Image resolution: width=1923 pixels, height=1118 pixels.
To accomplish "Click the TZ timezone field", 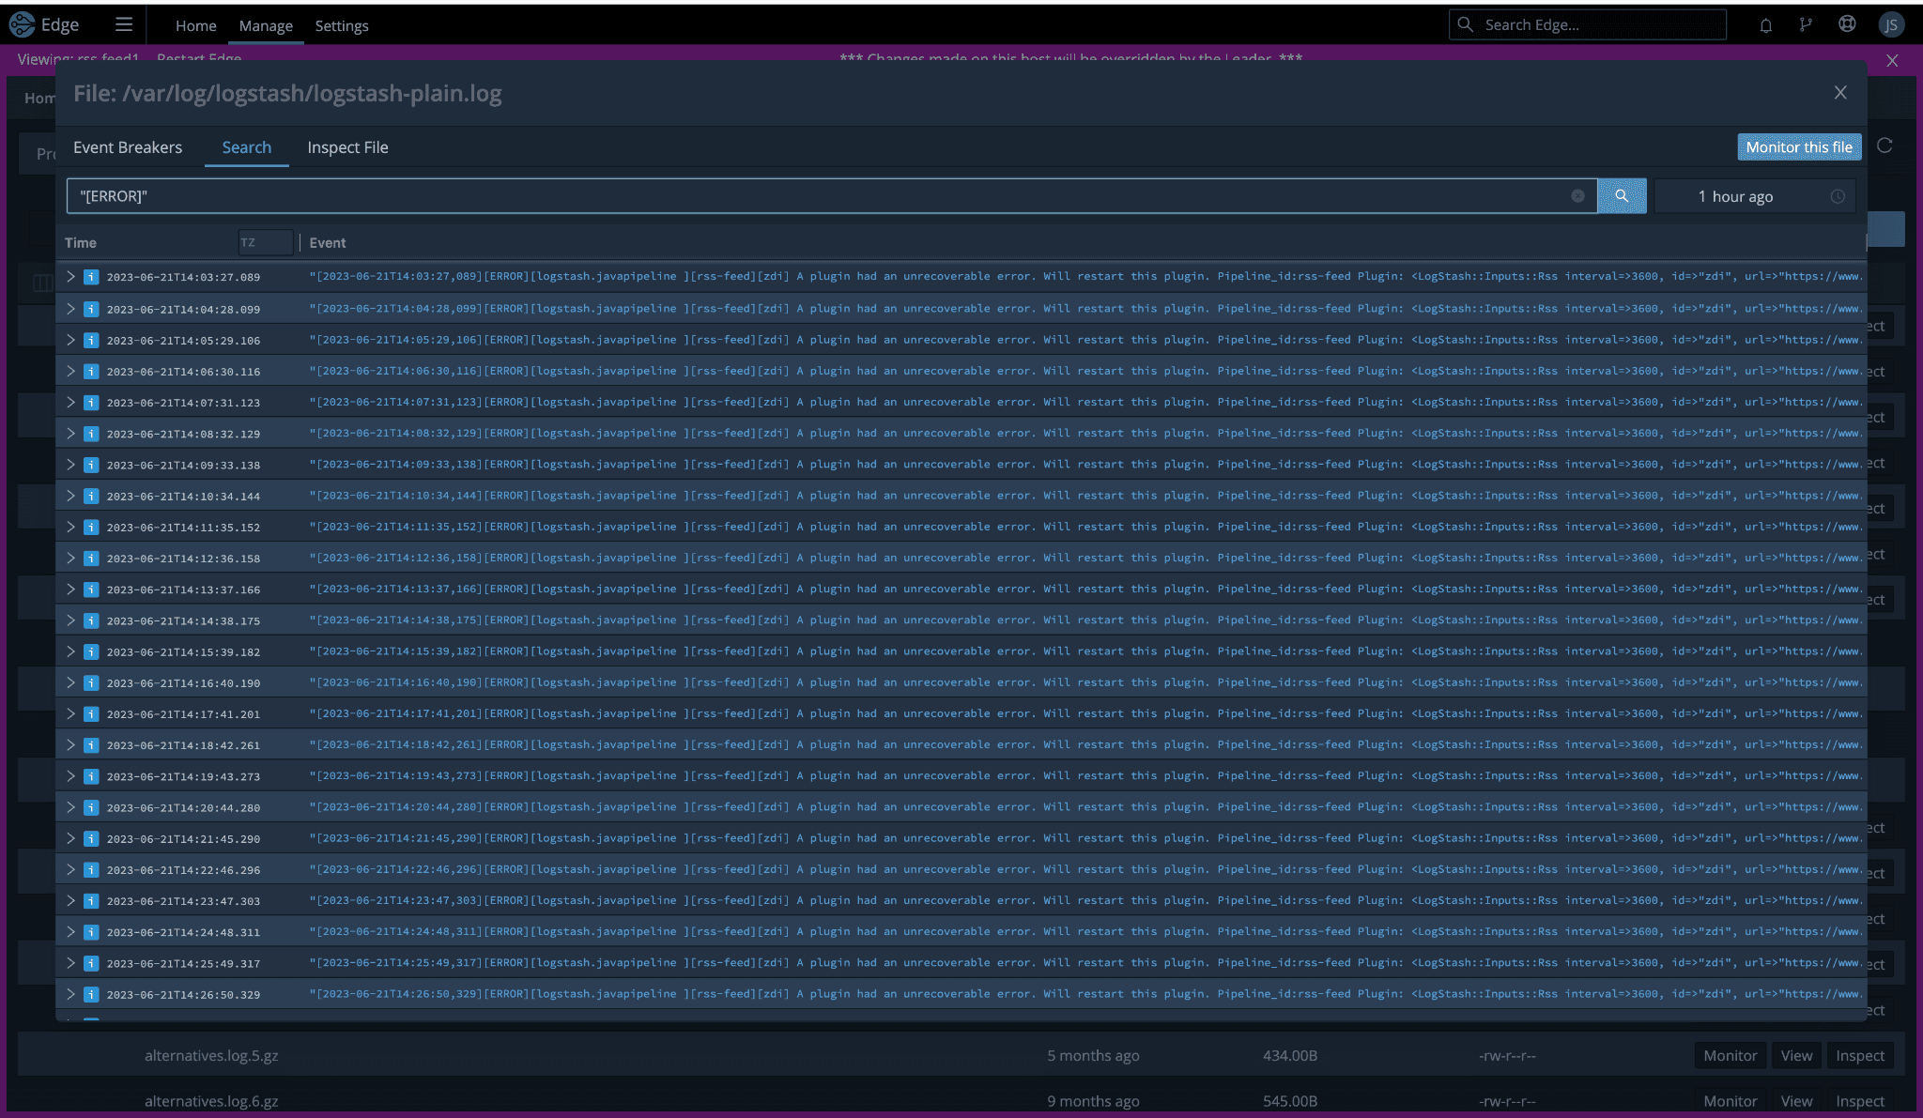I will tap(265, 242).
